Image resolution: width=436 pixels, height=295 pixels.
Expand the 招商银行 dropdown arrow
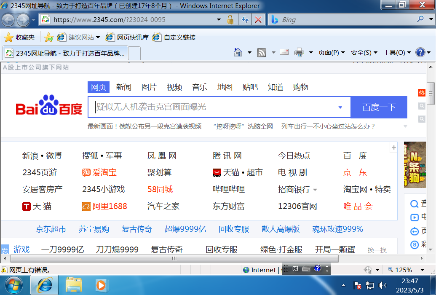point(315,190)
